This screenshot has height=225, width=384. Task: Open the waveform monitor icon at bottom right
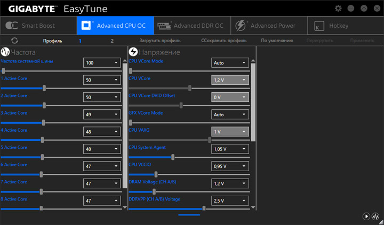375,216
